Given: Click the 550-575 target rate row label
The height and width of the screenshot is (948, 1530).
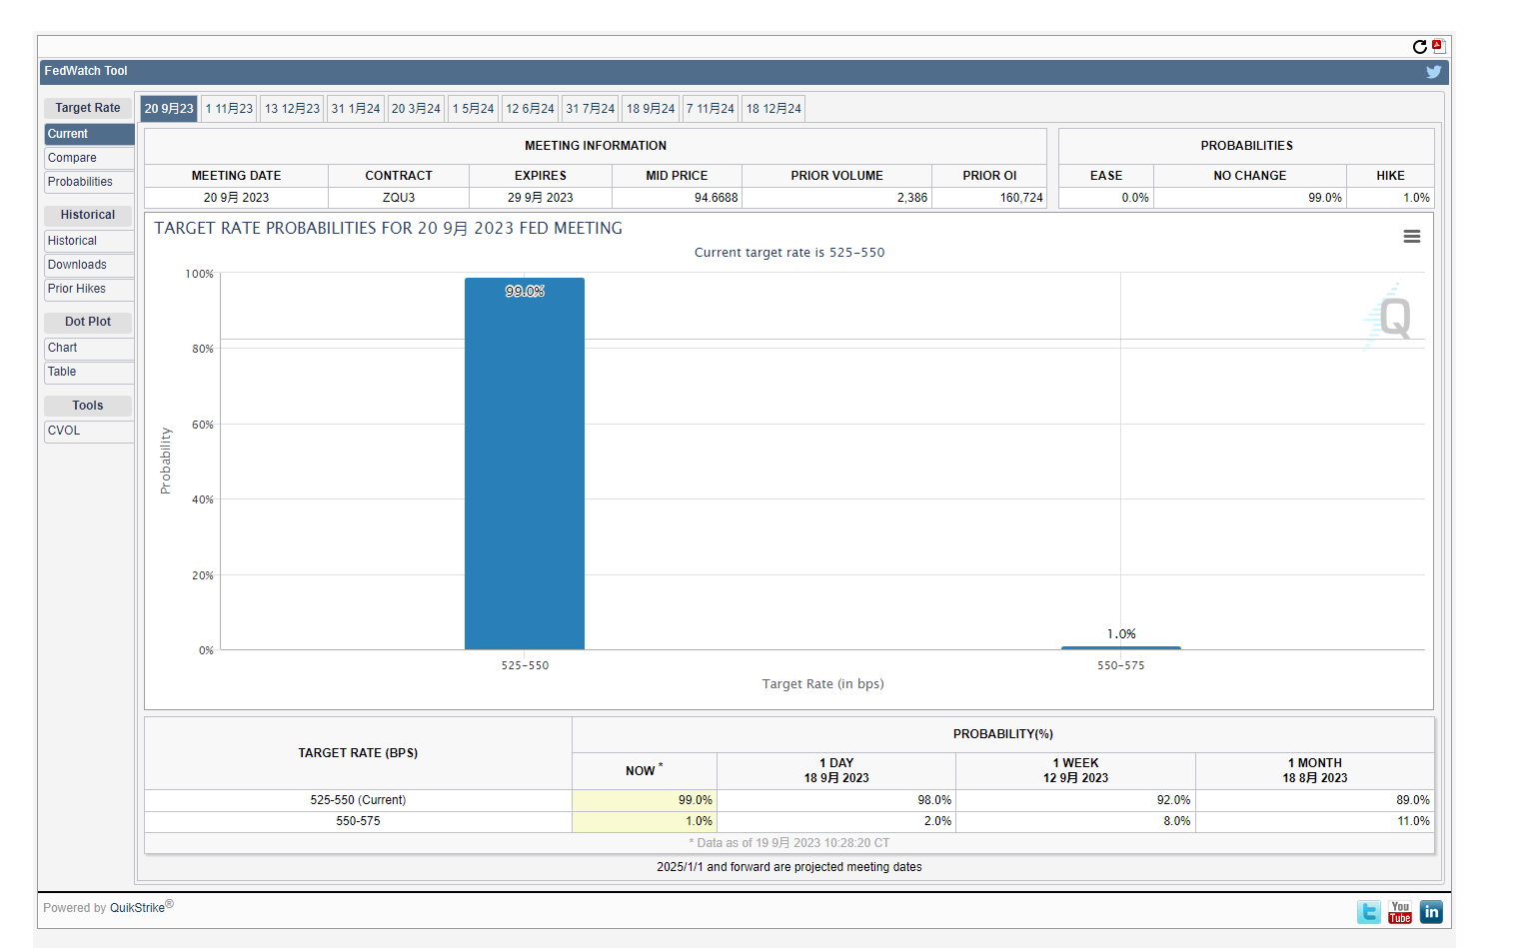Looking at the screenshot, I should [358, 821].
